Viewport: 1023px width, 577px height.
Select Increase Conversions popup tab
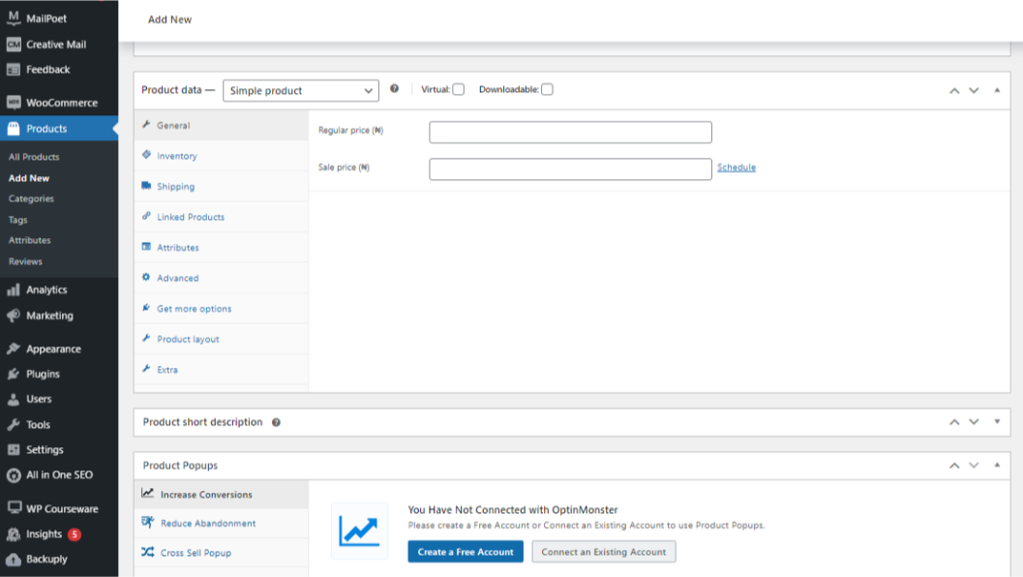[x=222, y=494]
